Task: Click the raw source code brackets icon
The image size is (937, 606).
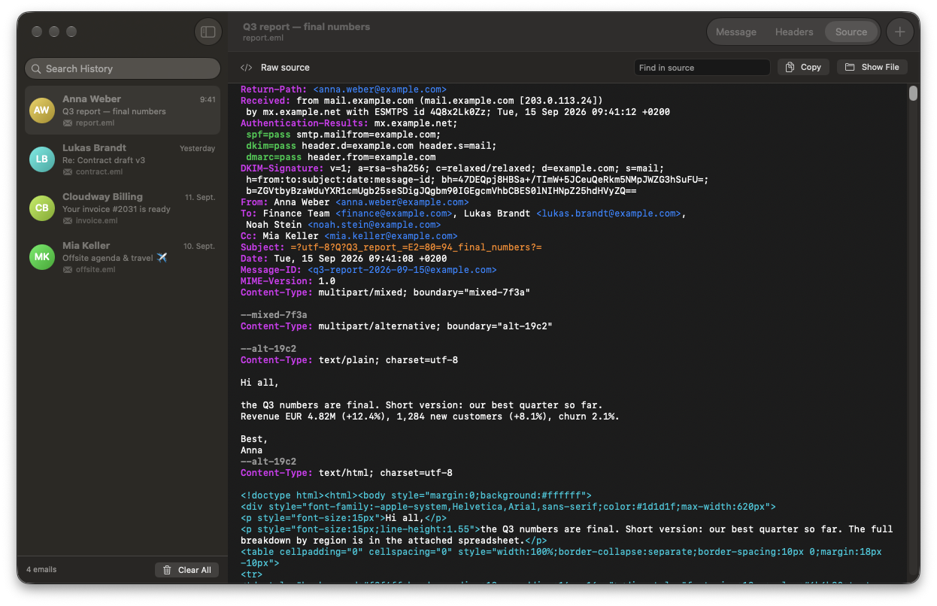Action: pyautogui.click(x=246, y=68)
